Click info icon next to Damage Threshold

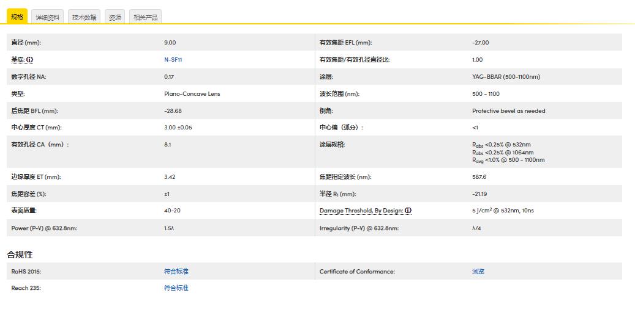[408, 211]
